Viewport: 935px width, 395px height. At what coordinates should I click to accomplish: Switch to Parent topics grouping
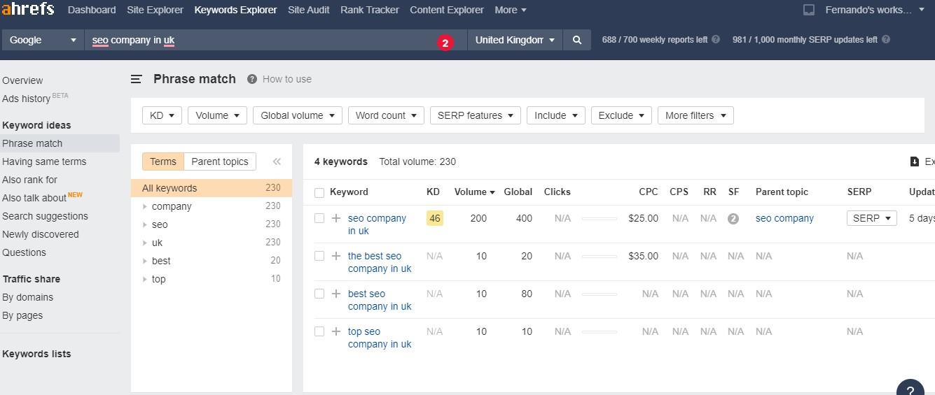220,161
